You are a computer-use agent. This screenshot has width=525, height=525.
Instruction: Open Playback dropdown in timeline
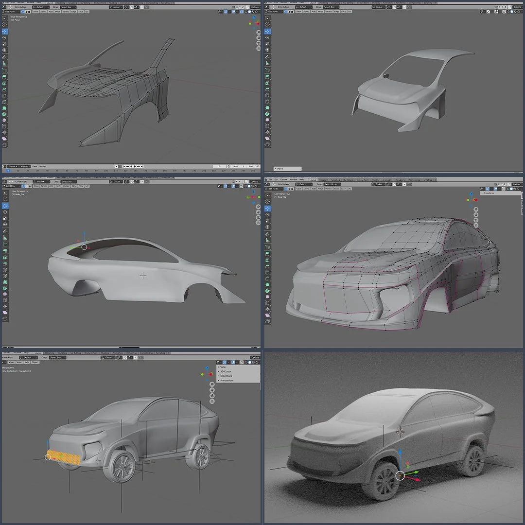(x=14, y=166)
